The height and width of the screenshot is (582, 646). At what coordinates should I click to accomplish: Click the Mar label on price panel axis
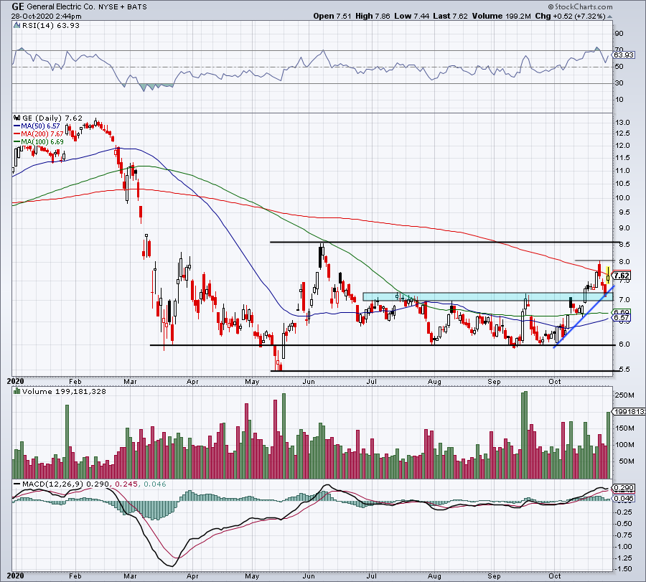130,381
